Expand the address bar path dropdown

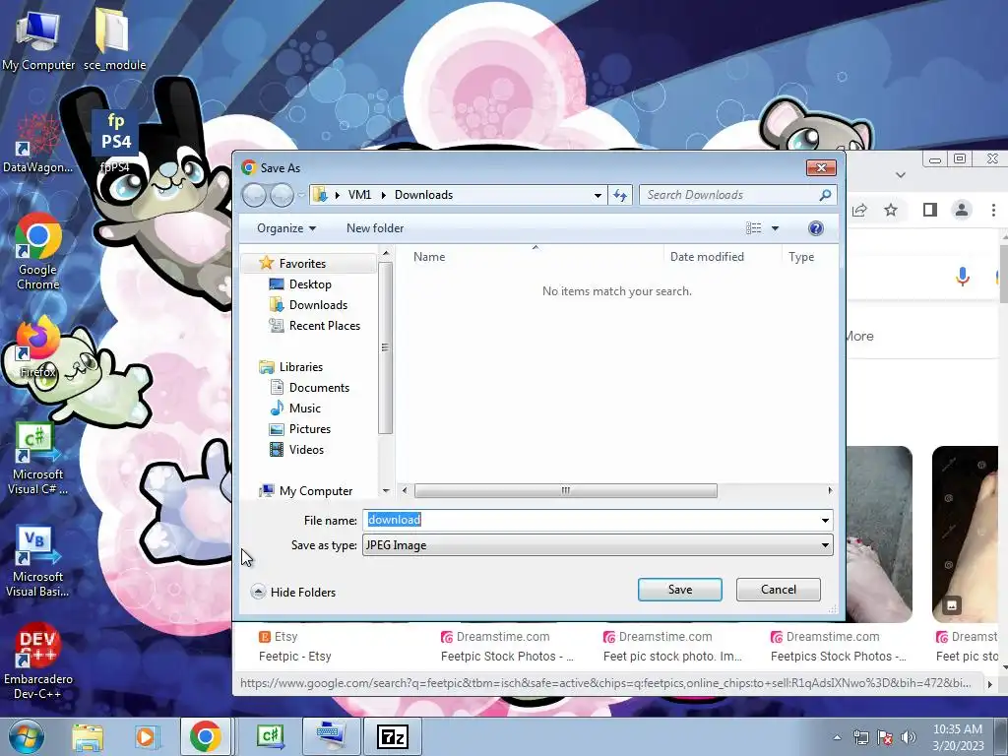(598, 195)
